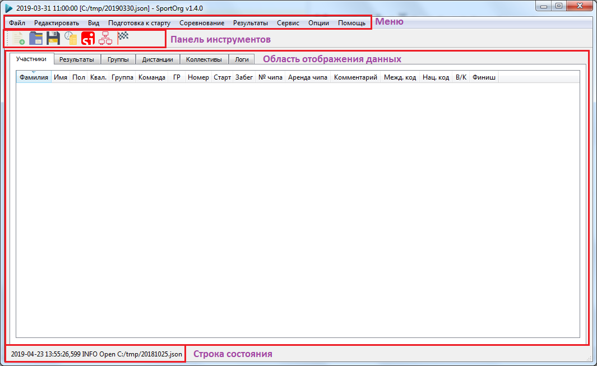Select the Участники tab
597x366 pixels.
click(31, 59)
